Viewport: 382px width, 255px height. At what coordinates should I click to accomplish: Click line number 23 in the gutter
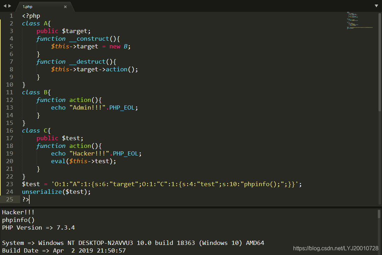[9, 184]
